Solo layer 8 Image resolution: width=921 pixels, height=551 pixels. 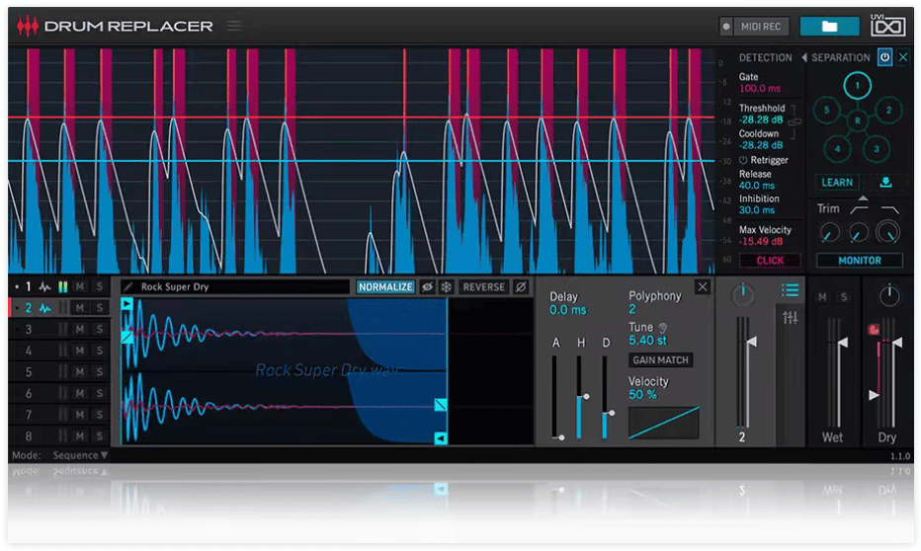pyautogui.click(x=99, y=436)
